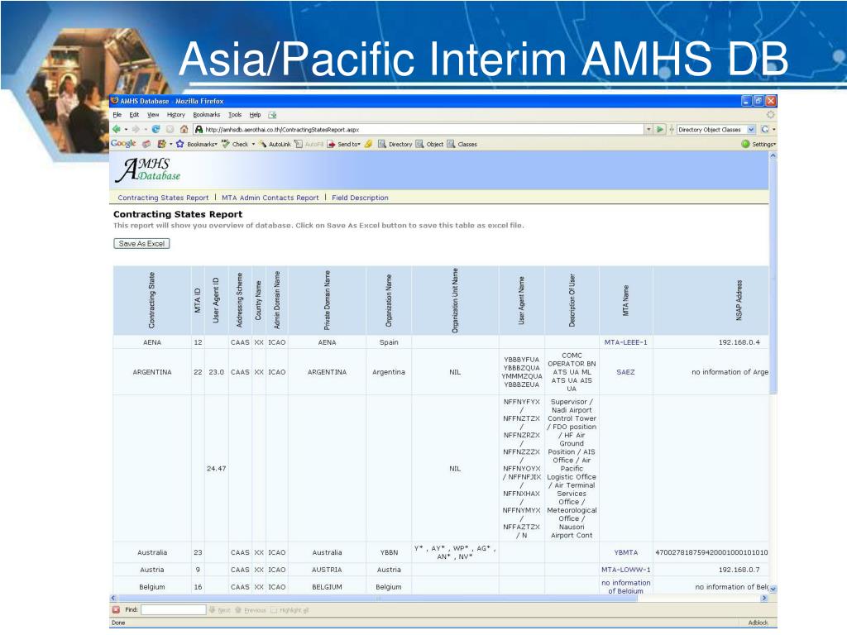The image size is (847, 635).
Task: Click in the address URL bar
Action: pos(419,130)
